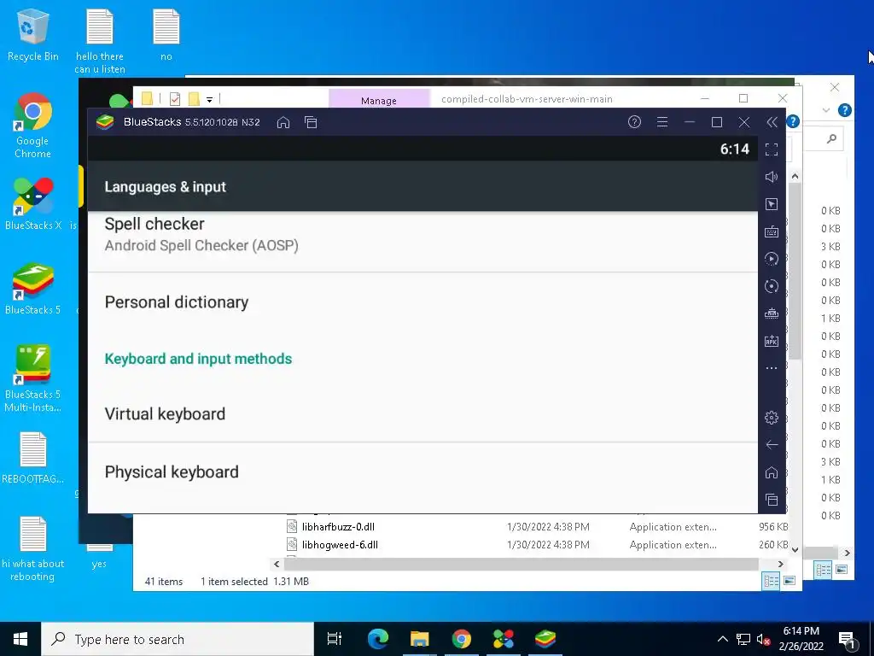Image resolution: width=874 pixels, height=656 pixels.
Task: Open BlueStacks home tab icon in title bar
Action: pyautogui.click(x=283, y=122)
